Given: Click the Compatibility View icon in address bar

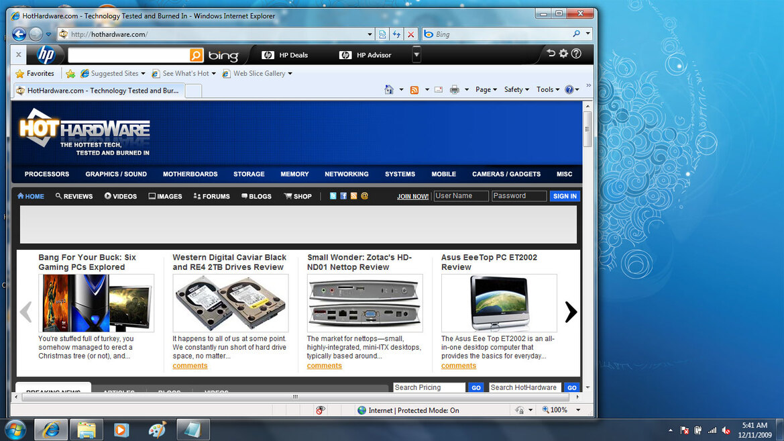Looking at the screenshot, I should pos(382,34).
